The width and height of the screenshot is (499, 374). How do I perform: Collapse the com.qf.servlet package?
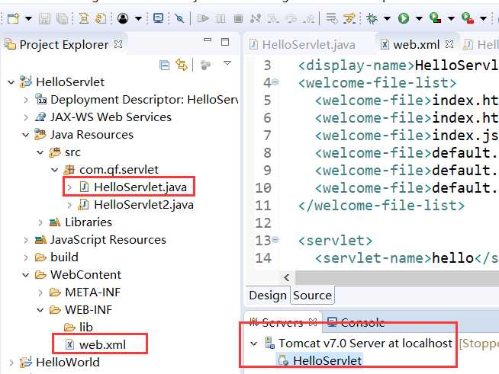tap(55, 170)
